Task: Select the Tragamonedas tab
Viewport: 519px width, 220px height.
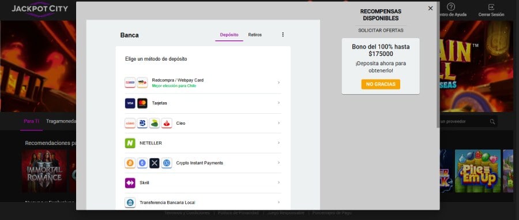Action: (x=61, y=121)
